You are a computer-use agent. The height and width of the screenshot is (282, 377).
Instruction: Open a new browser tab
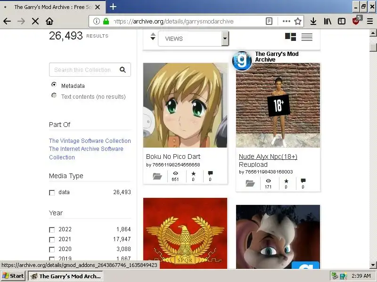113,7
